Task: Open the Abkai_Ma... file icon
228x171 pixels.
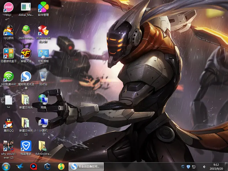Action: coord(26,9)
